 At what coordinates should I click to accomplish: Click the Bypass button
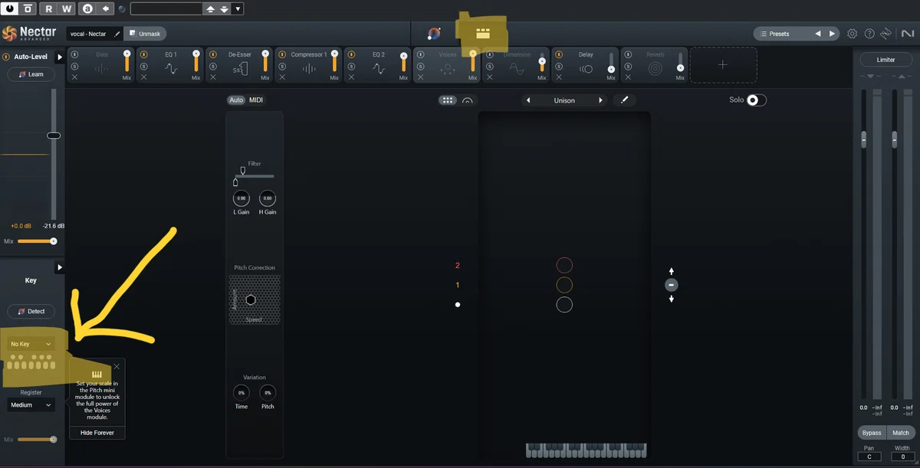pyautogui.click(x=871, y=433)
